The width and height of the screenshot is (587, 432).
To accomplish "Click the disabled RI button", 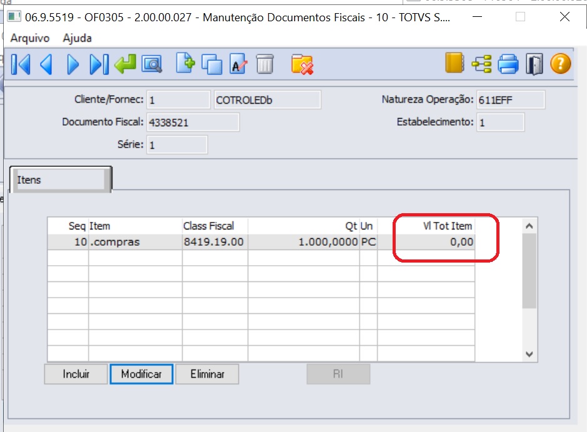I will [338, 374].
